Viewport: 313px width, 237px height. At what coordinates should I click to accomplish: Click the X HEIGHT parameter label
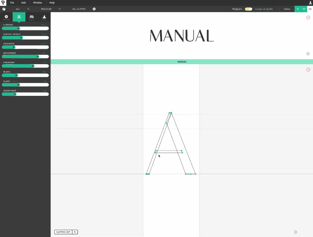[x=8, y=25]
